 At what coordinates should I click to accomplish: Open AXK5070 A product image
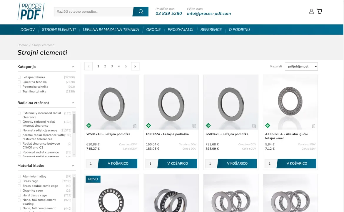click(290, 102)
